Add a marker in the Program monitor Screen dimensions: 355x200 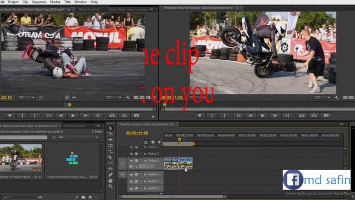200,116
